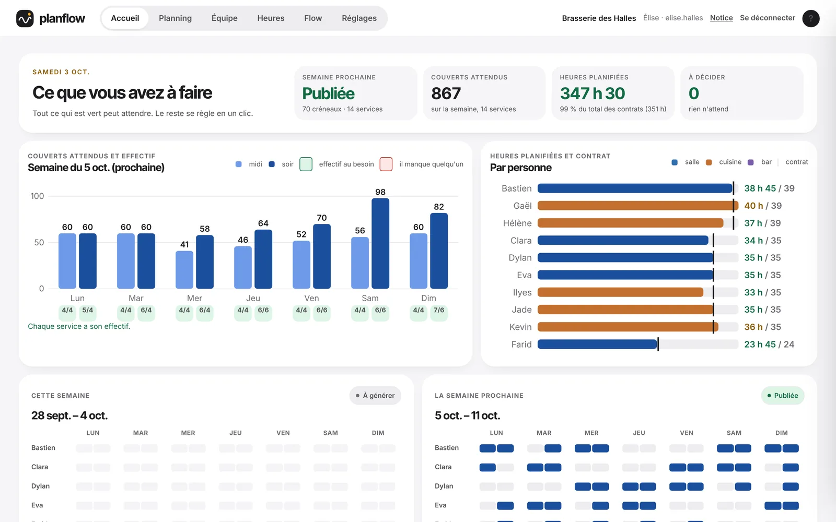
Task: Click Wednesday midi bar labeled 41
Action: coord(184,270)
